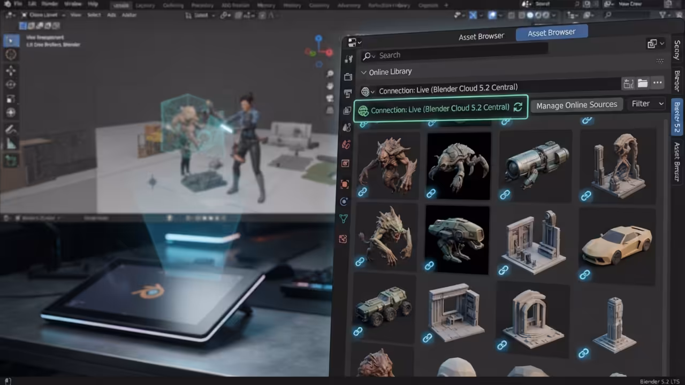Click the three-dots more options button

pos(657,82)
